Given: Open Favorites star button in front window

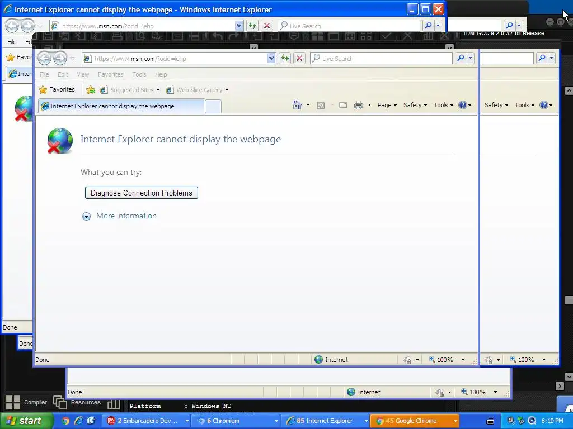Looking at the screenshot, I should tap(57, 89).
